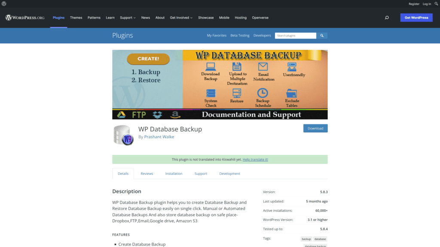
Task: Click the backup tag
Action: pyautogui.click(x=306, y=239)
